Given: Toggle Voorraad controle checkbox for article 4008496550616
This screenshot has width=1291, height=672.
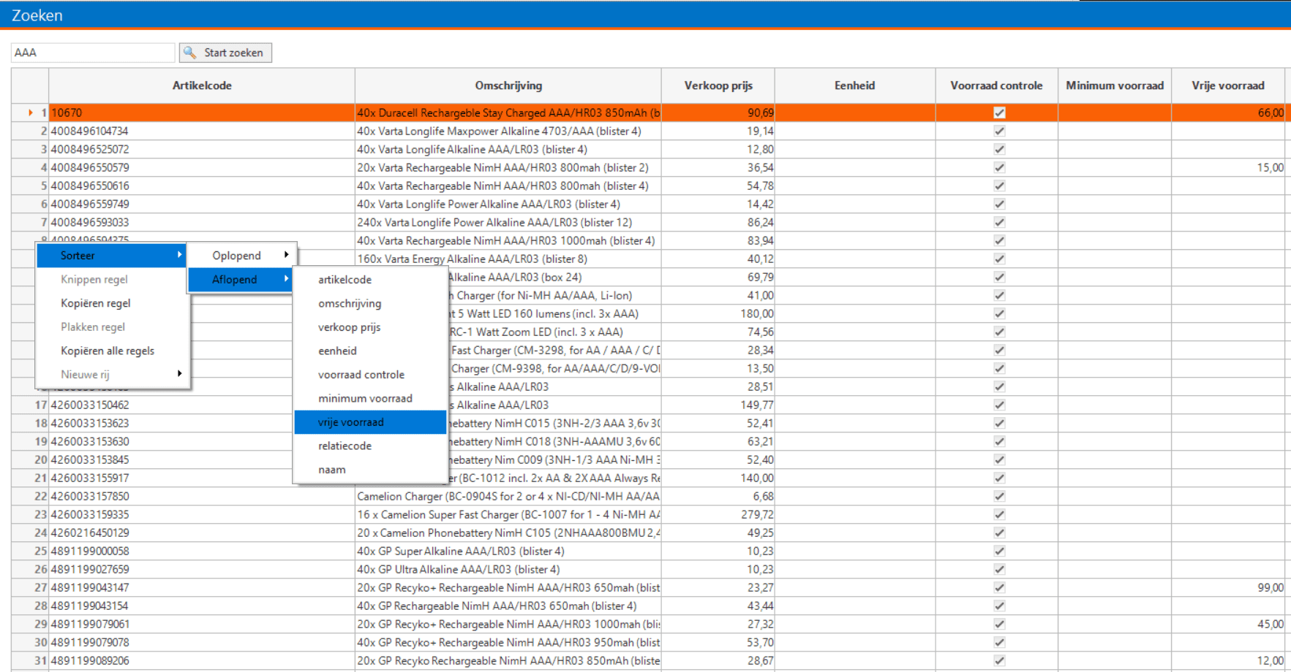Looking at the screenshot, I should (x=999, y=186).
